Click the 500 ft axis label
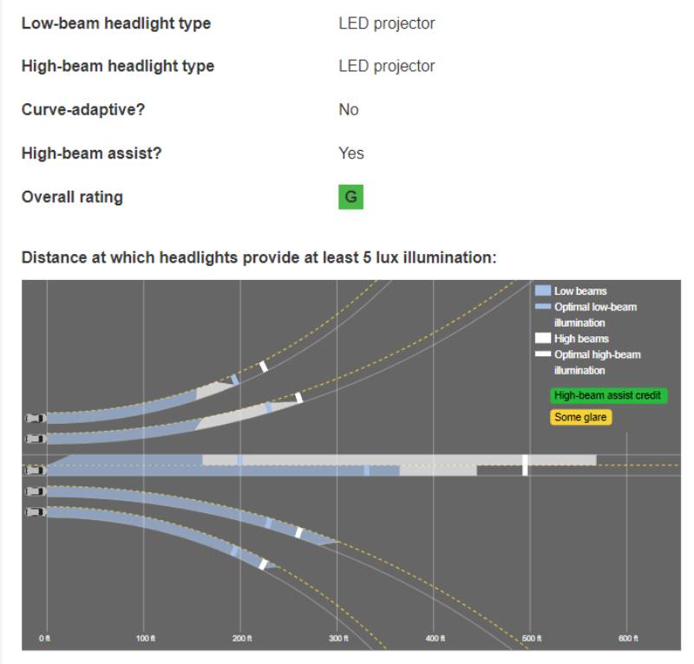 pyautogui.click(x=532, y=638)
